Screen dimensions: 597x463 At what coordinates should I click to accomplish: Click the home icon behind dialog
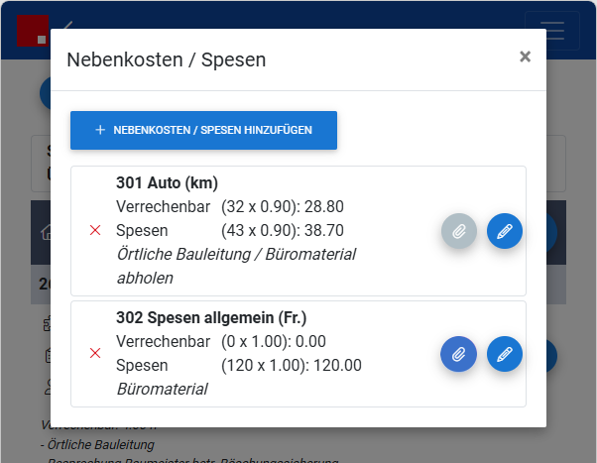coord(47,232)
